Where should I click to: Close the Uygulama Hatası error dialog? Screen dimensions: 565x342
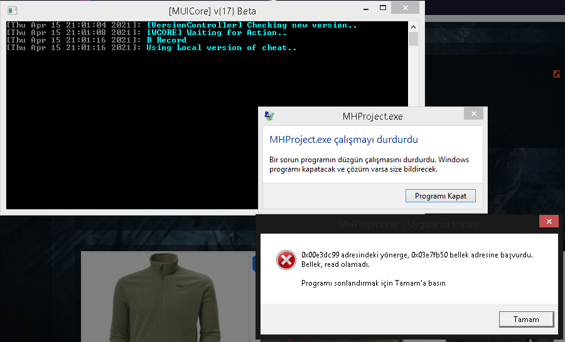(x=549, y=222)
